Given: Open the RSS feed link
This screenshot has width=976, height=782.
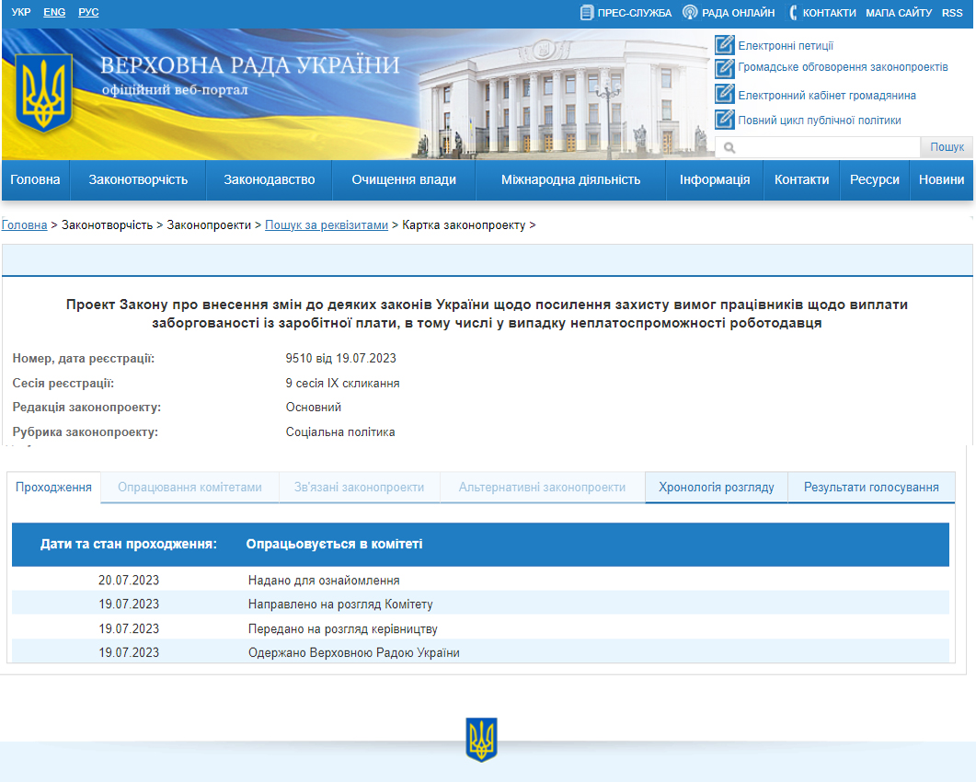Looking at the screenshot, I should [952, 13].
